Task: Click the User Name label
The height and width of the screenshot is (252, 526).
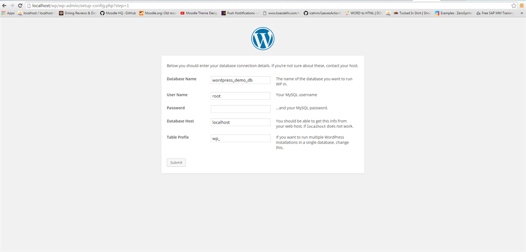Action: tap(177, 94)
